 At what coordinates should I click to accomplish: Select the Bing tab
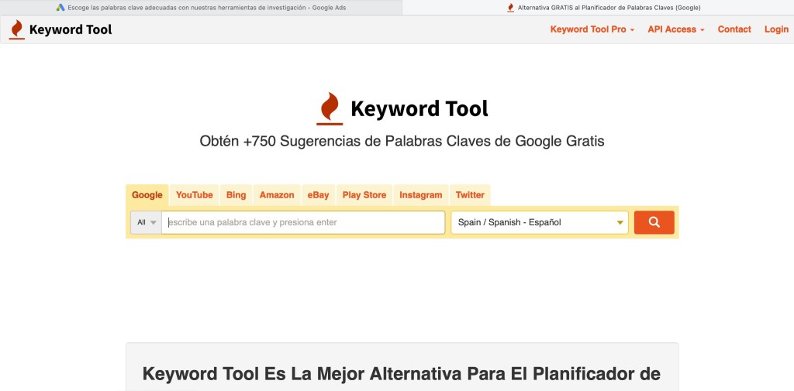click(x=236, y=195)
